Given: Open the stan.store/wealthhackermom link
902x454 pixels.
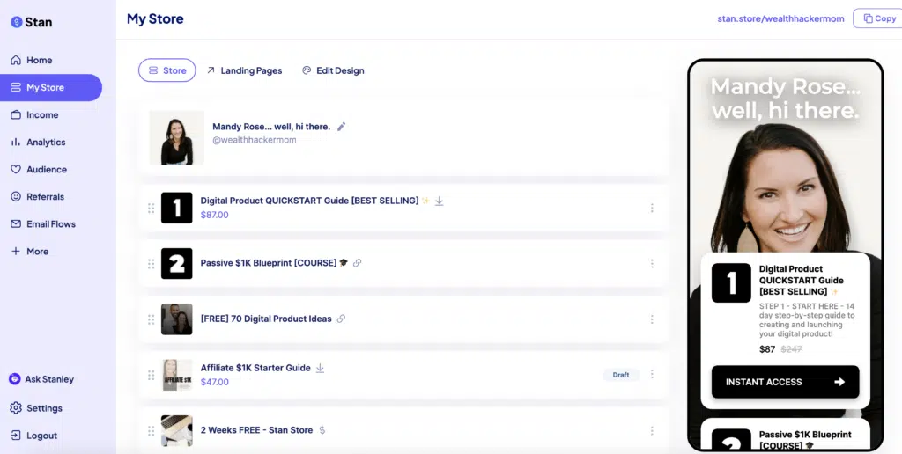Looking at the screenshot, I should tap(780, 18).
